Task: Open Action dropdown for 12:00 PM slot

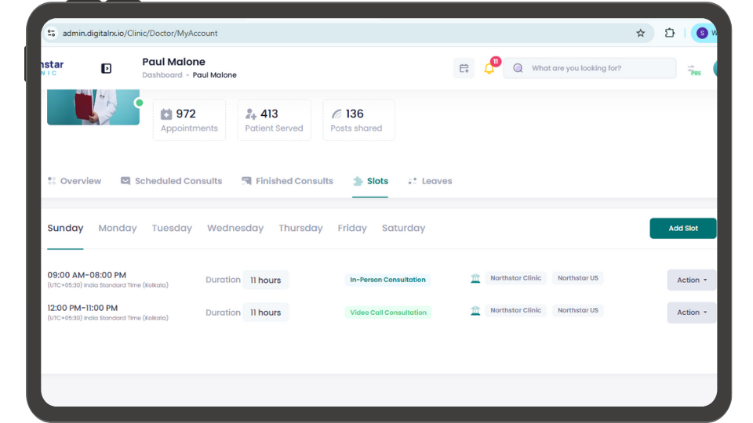Action: (x=692, y=313)
